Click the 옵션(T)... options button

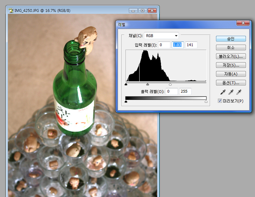point(231,83)
